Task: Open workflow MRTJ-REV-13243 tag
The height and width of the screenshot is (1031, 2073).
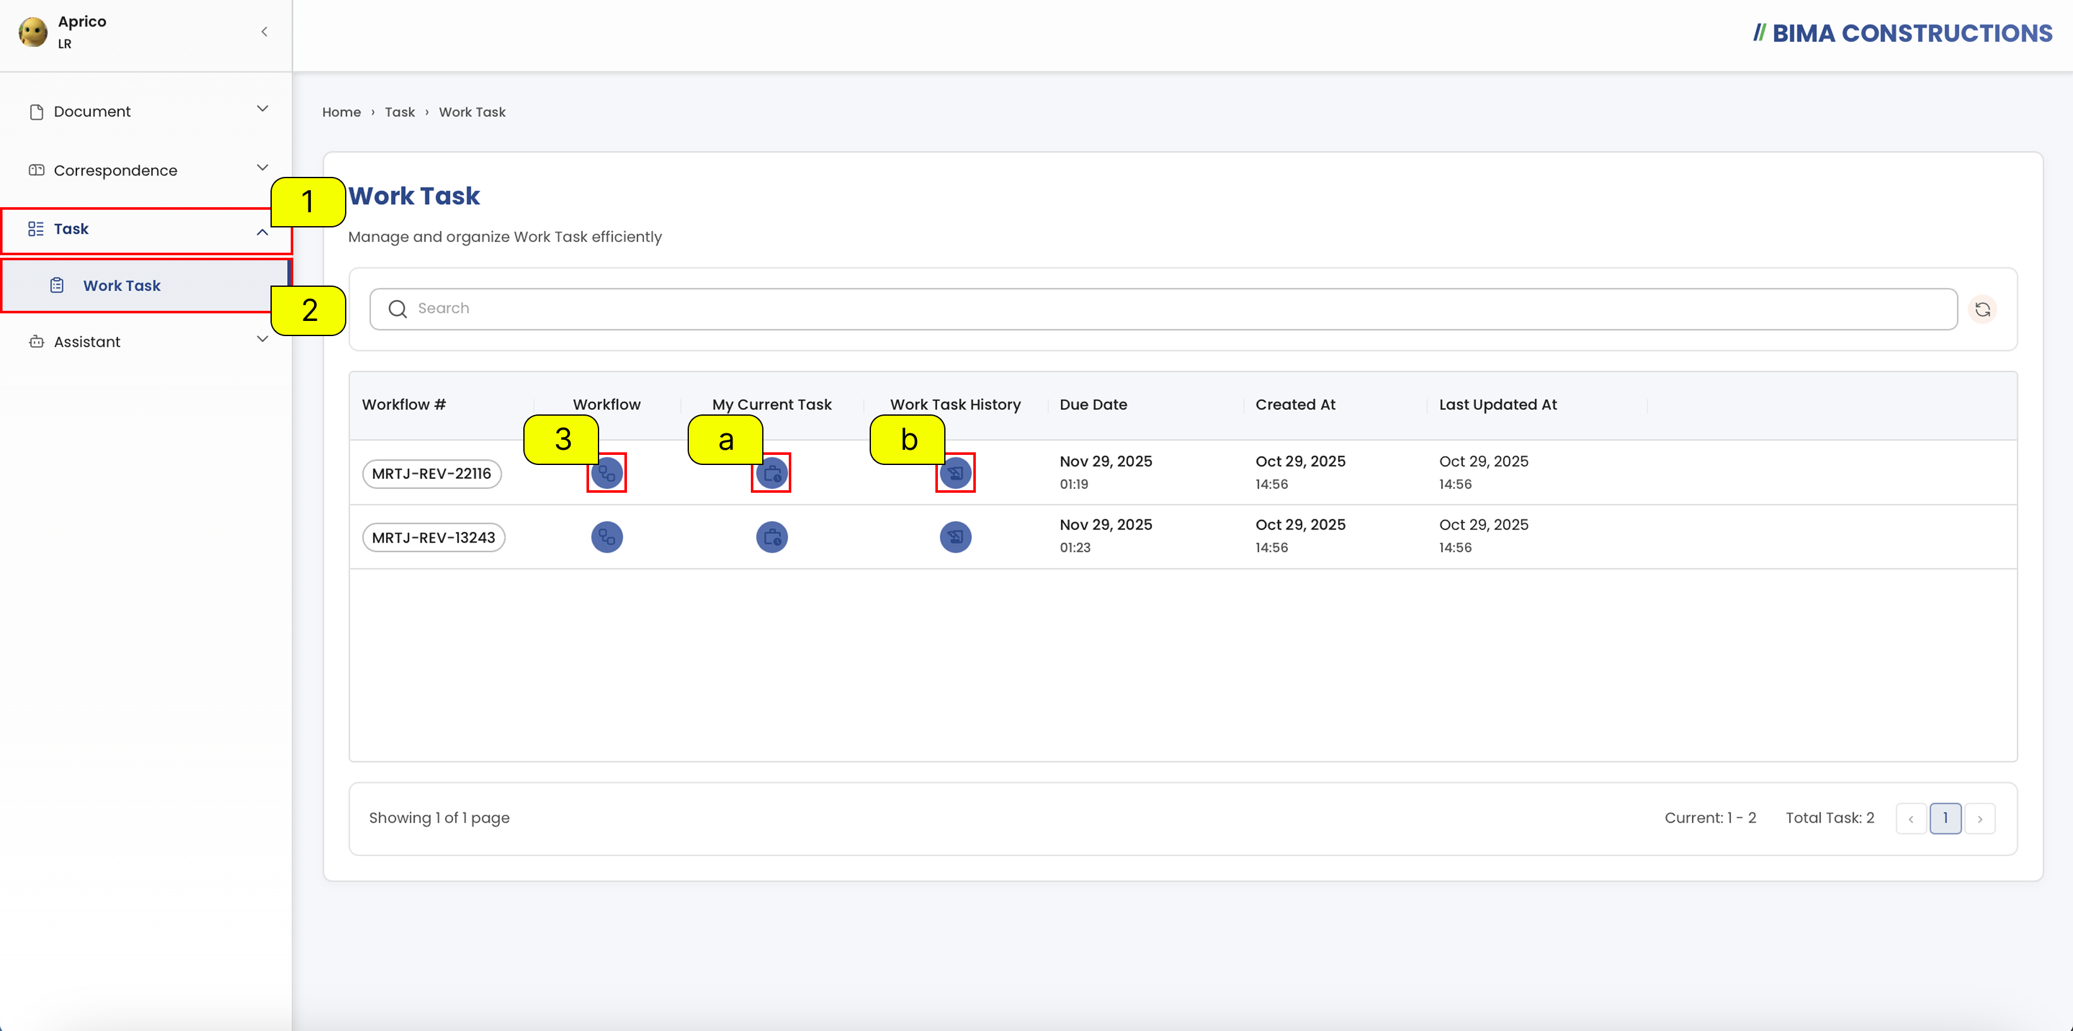Action: click(433, 537)
